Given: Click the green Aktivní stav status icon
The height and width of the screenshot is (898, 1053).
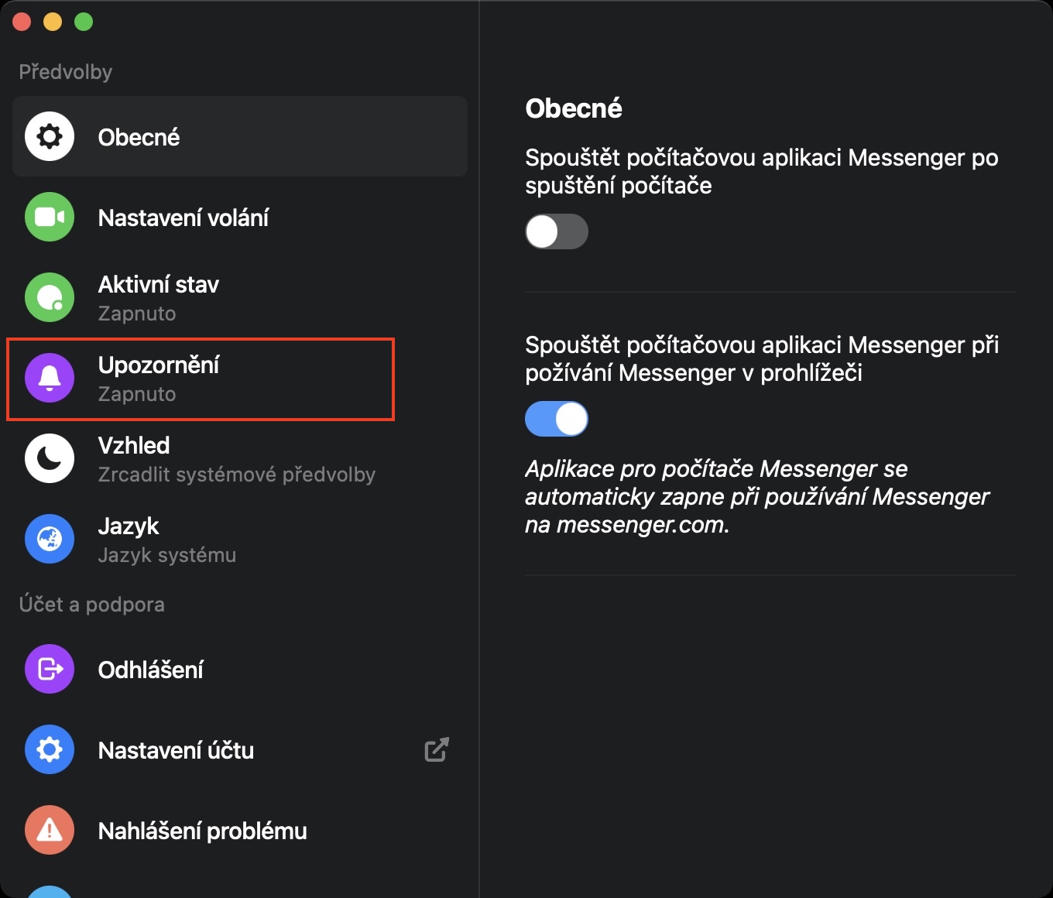Looking at the screenshot, I should (50, 298).
